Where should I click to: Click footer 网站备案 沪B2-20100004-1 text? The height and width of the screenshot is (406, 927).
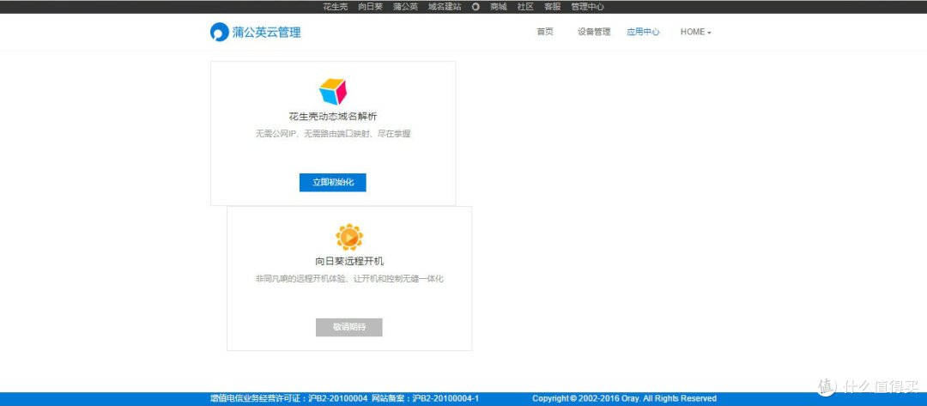pyautogui.click(x=426, y=399)
